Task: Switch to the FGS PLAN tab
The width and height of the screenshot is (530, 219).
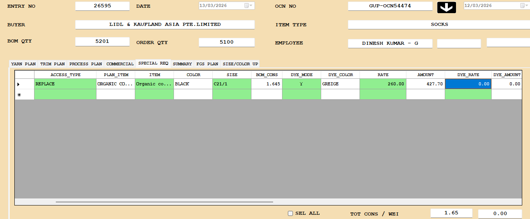Action: point(207,64)
